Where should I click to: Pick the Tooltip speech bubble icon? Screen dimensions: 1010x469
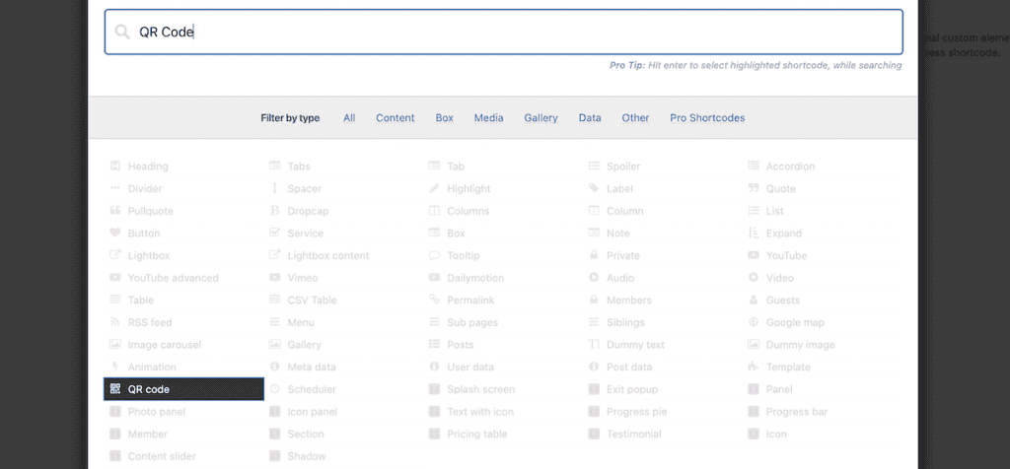pyautogui.click(x=435, y=255)
